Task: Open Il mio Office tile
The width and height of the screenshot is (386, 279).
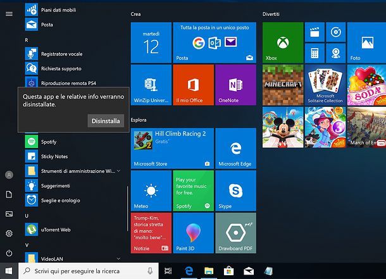Action: click(x=194, y=85)
